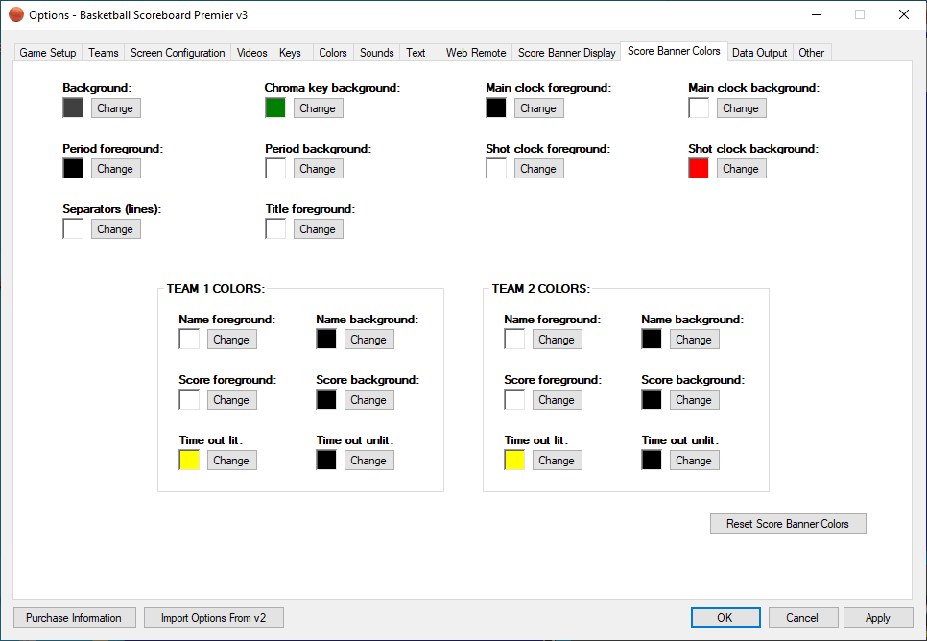Click the basketball app icon in title bar

pyautogui.click(x=15, y=14)
